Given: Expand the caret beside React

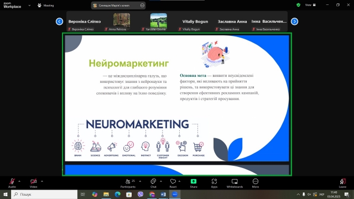Looking at the screenshot, I should (x=179, y=181).
